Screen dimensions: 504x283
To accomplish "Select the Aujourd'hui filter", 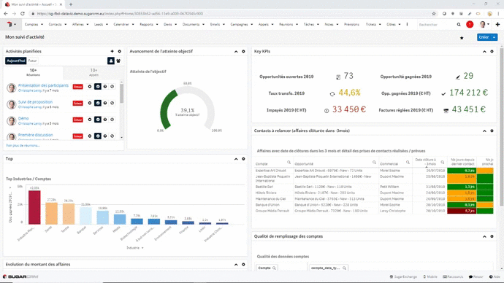I will tap(16, 61).
